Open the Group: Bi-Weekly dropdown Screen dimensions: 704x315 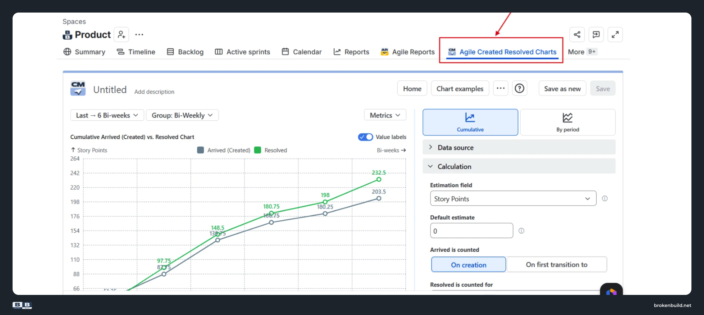click(x=182, y=115)
